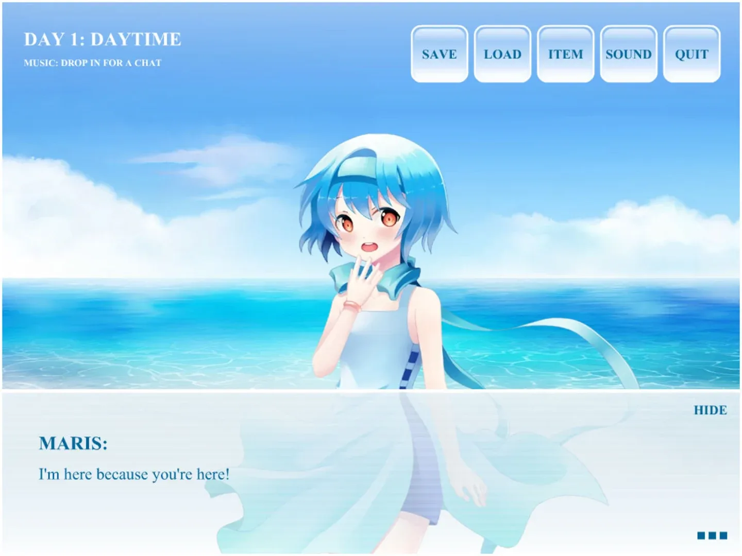Click the line 'I'm here because you're here!'
Screen dimensions: 742x556
134,474
